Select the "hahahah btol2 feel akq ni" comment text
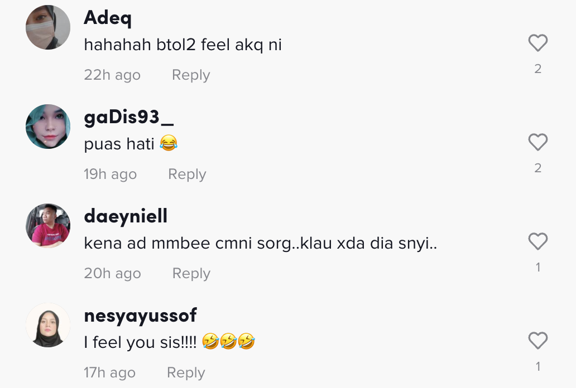The width and height of the screenshot is (576, 388). coord(183,45)
